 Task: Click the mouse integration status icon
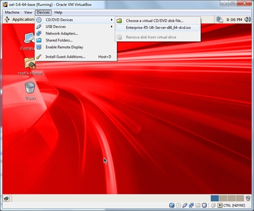point(213,205)
